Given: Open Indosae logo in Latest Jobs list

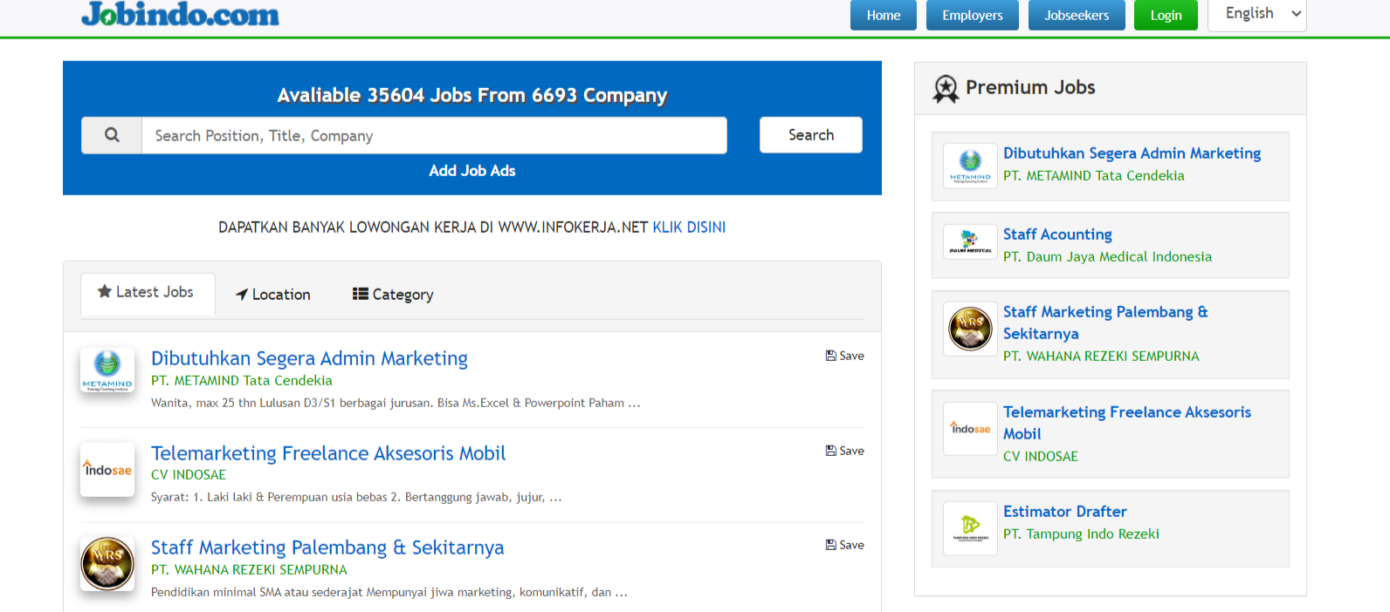Looking at the screenshot, I should tap(107, 470).
